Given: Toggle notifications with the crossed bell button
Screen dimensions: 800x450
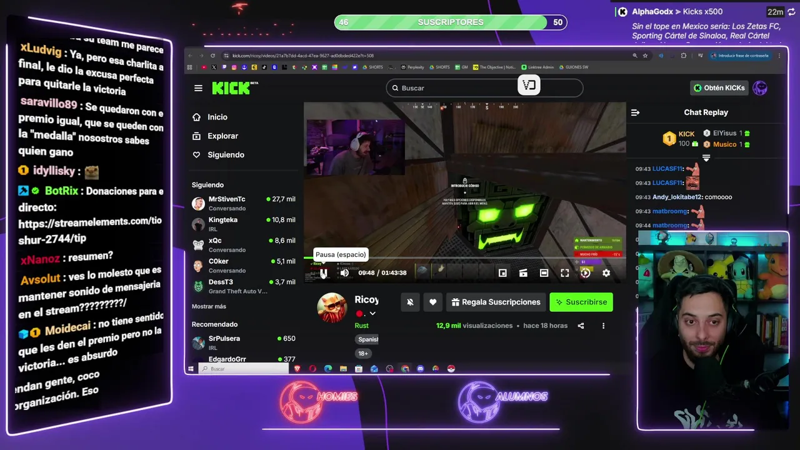Looking at the screenshot, I should (x=410, y=302).
